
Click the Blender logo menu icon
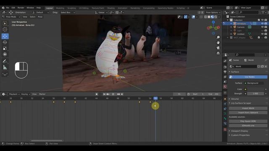(x=3, y=8)
